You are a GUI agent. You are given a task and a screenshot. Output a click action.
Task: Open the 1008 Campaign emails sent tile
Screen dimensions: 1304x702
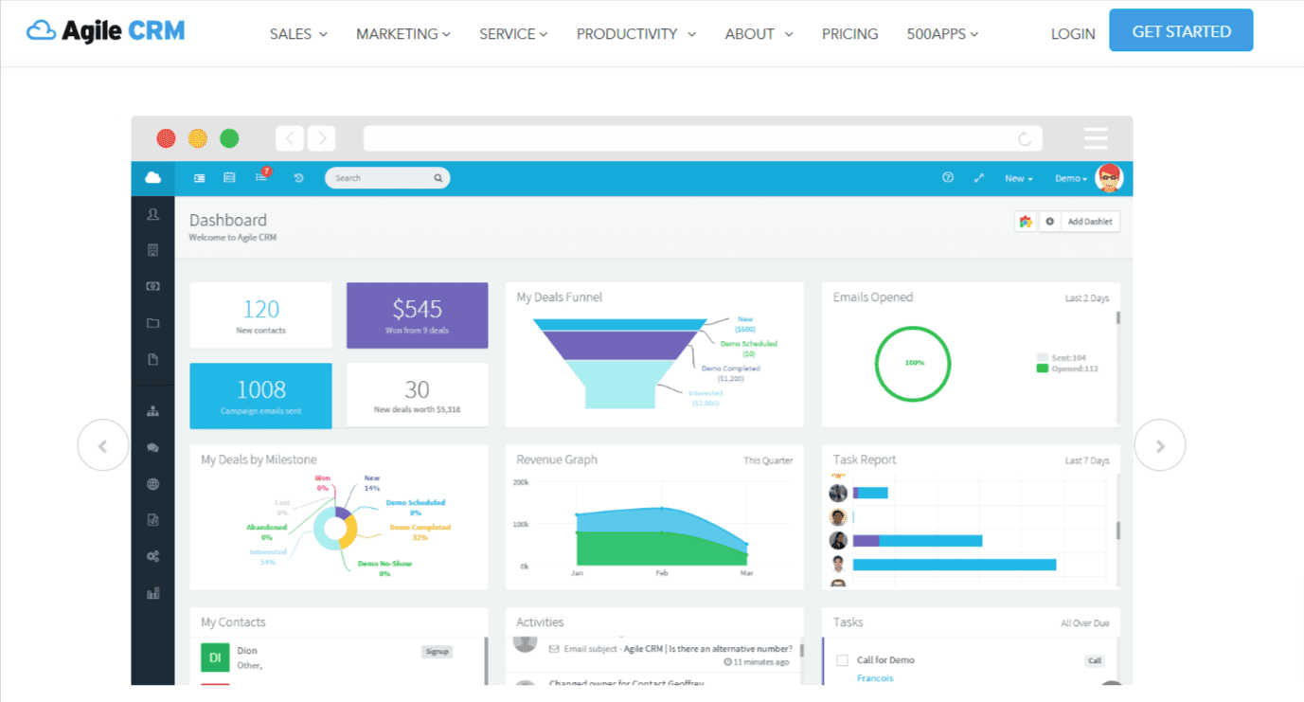point(261,396)
